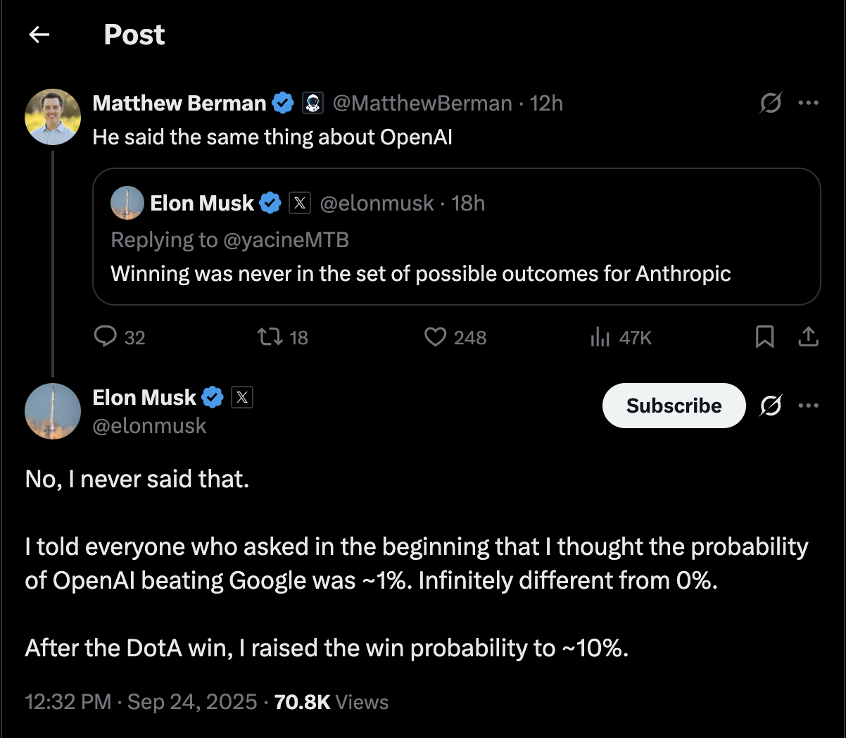Click the share icon below the quoted tweet
Image resolution: width=846 pixels, height=738 pixels.
pyautogui.click(x=808, y=337)
